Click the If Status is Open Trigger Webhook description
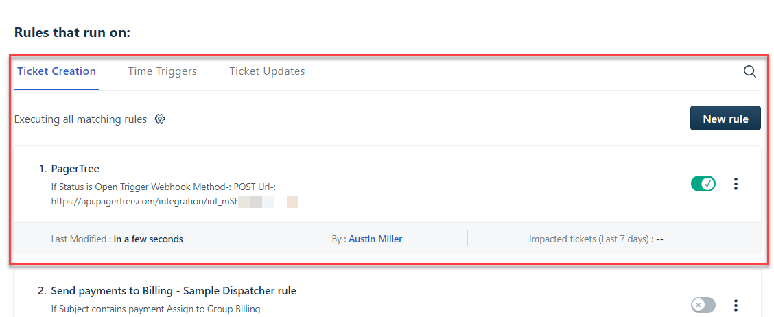 pyautogui.click(x=167, y=186)
